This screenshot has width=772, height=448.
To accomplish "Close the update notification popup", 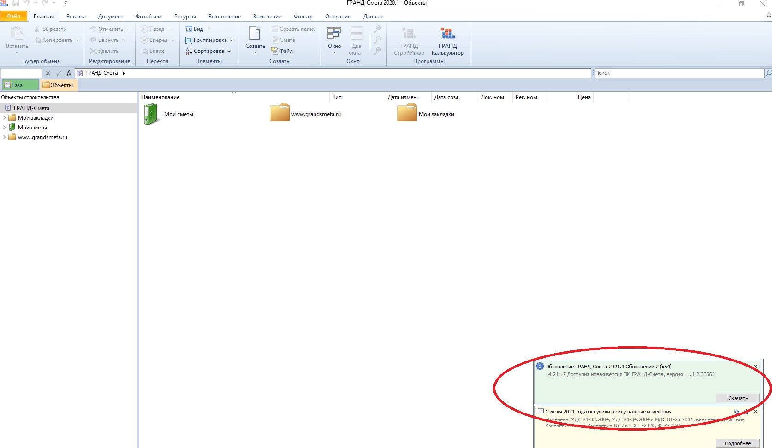I will coord(755,367).
